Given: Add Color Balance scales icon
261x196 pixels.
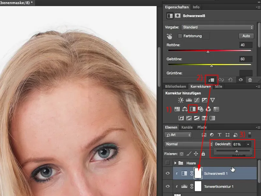Looking at the screenshot, I should tap(185, 109).
